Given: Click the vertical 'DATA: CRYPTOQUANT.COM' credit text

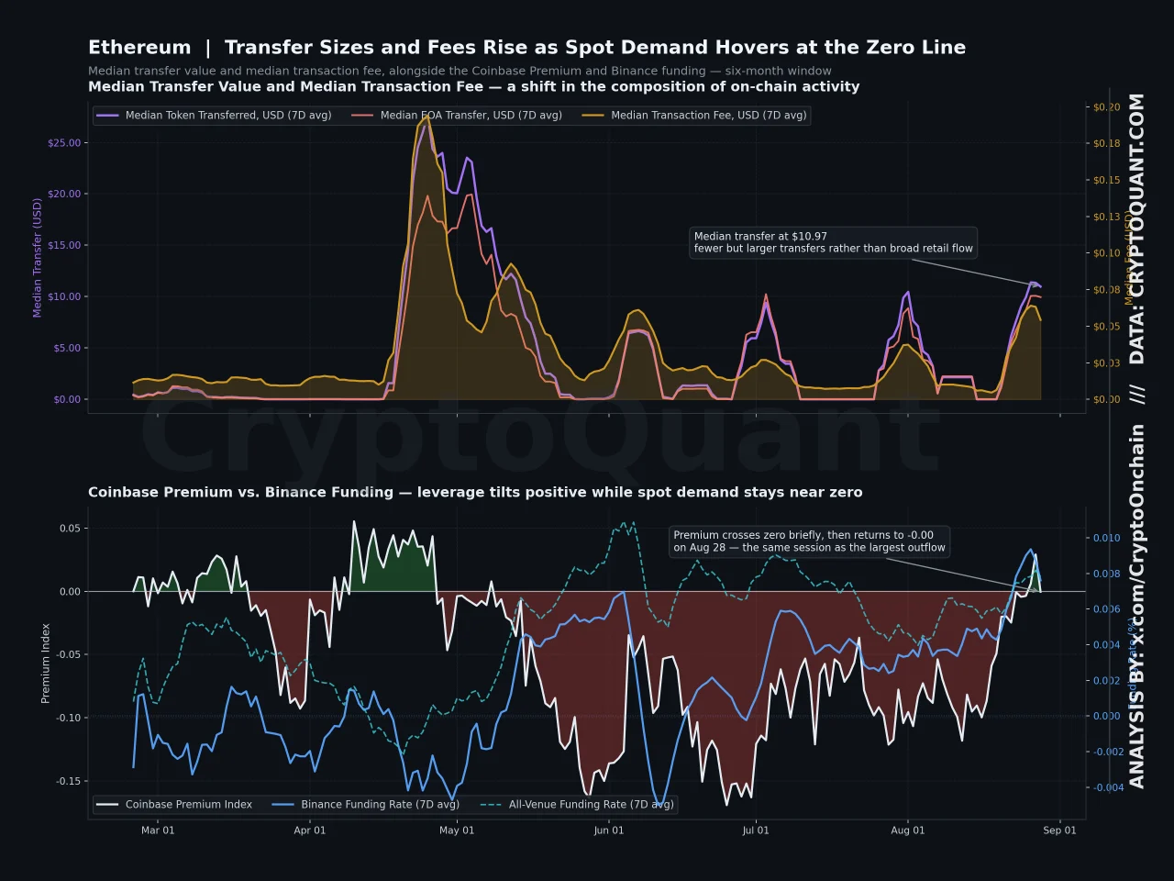Looking at the screenshot, I should coord(1137,229).
